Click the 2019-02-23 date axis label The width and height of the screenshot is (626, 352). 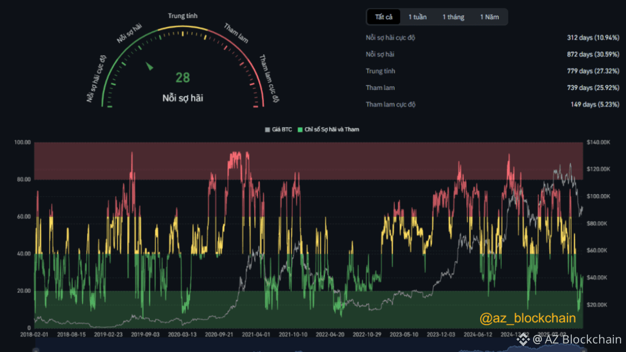click(108, 335)
